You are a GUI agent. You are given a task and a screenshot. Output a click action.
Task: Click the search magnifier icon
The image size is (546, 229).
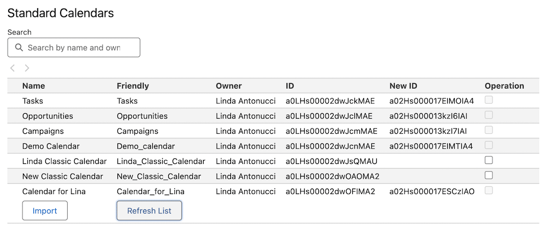(x=19, y=48)
